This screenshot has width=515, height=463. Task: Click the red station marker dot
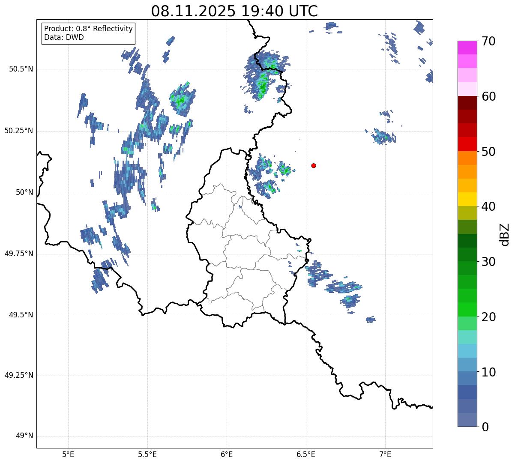(314, 165)
